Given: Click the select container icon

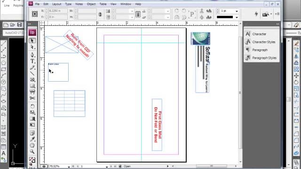Looking at the screenshot, I should 202,11.
